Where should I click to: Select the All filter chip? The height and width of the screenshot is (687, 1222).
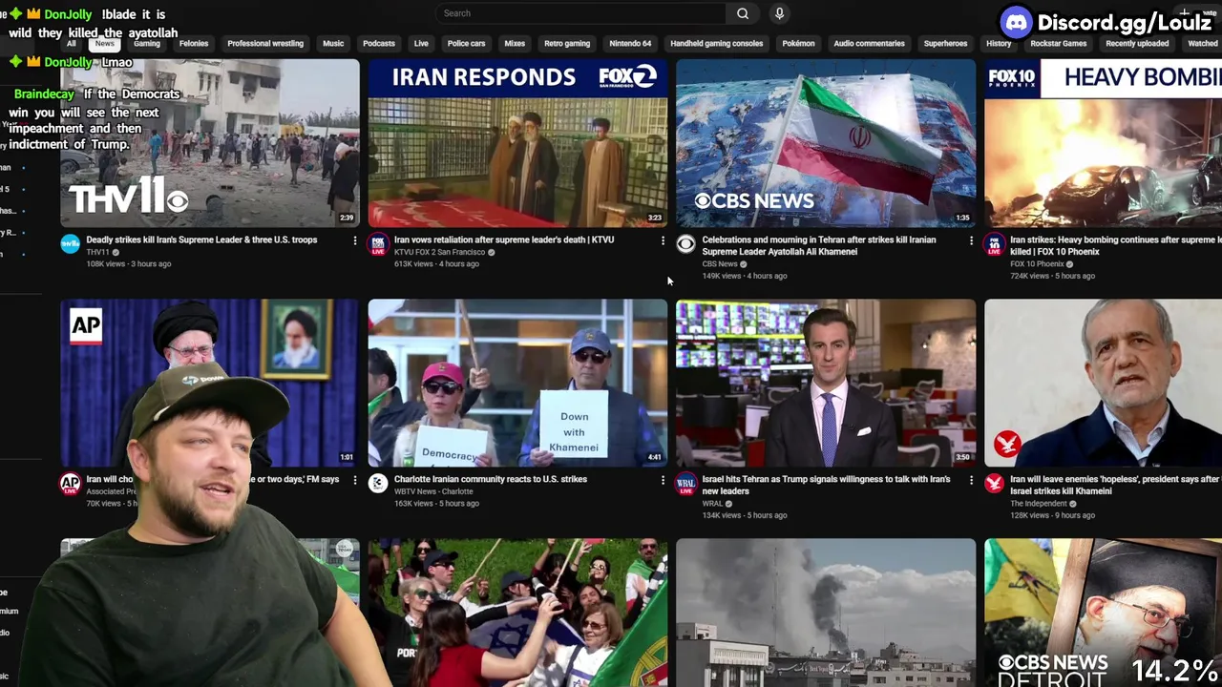point(71,44)
